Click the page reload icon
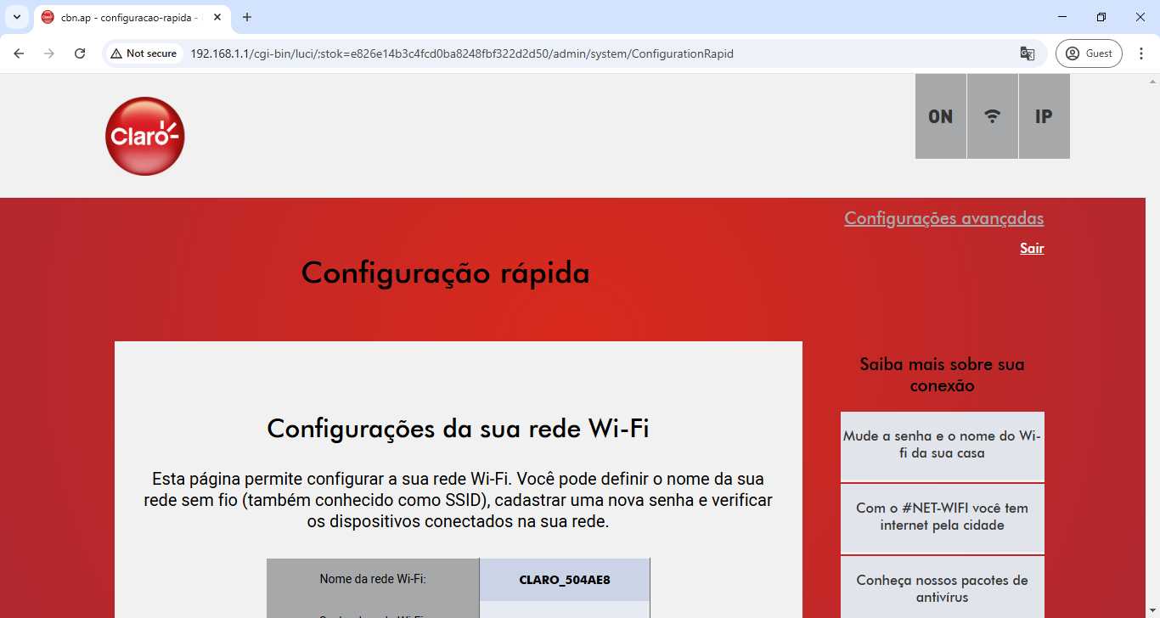Screen dimensions: 1160x618 pos(79,53)
